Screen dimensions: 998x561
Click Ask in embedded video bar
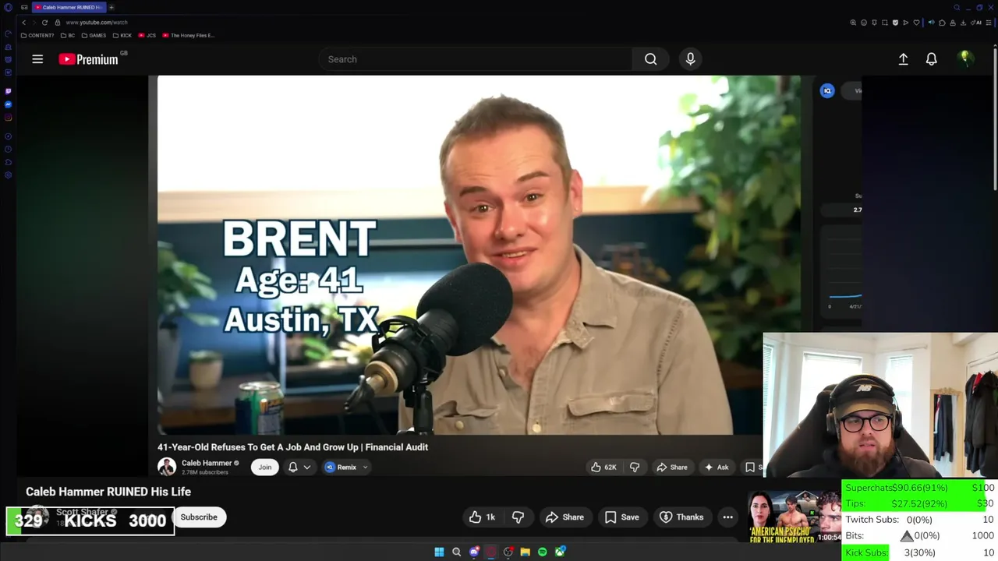click(x=716, y=467)
